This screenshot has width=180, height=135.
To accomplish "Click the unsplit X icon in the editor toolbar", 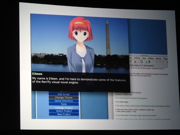I will click(x=157, y=62).
